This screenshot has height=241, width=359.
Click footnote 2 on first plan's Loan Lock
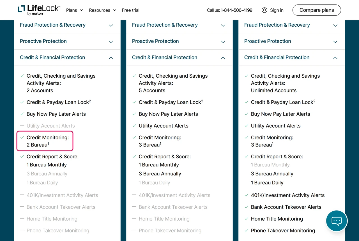tap(90, 101)
